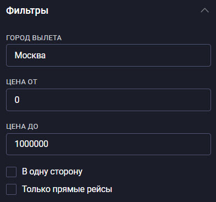Click the ЦЕНА ОТ field label
This screenshot has width=216, height=202.
21,82
